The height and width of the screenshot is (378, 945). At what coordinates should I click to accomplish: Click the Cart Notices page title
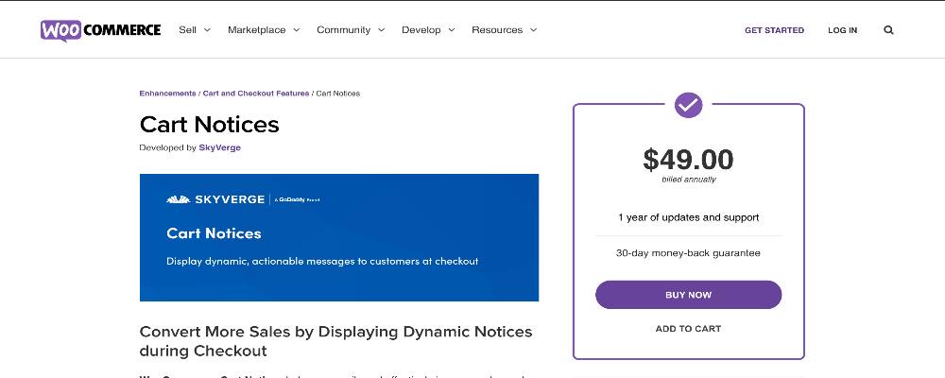click(x=209, y=124)
